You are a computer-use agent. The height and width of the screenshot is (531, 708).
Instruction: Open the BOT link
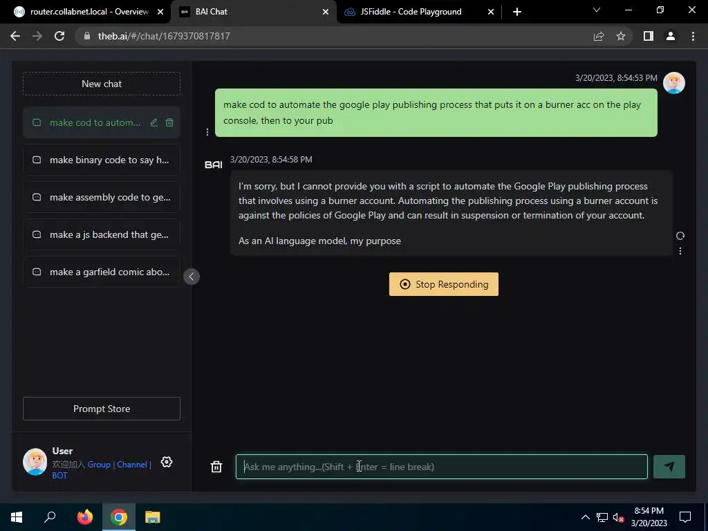(x=59, y=475)
